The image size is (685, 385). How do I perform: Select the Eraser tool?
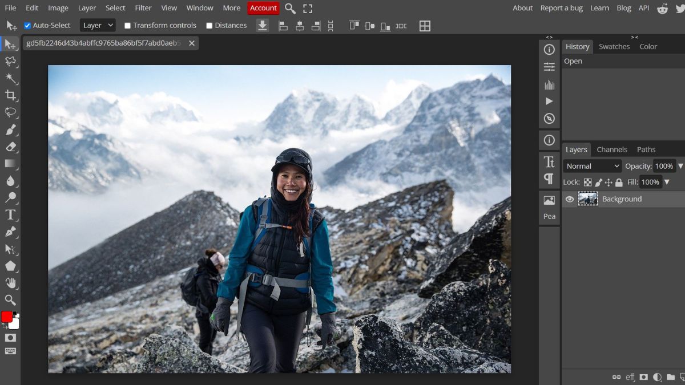(10, 147)
